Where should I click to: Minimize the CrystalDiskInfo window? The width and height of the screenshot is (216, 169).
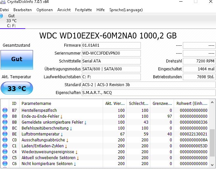[x=181, y=2]
